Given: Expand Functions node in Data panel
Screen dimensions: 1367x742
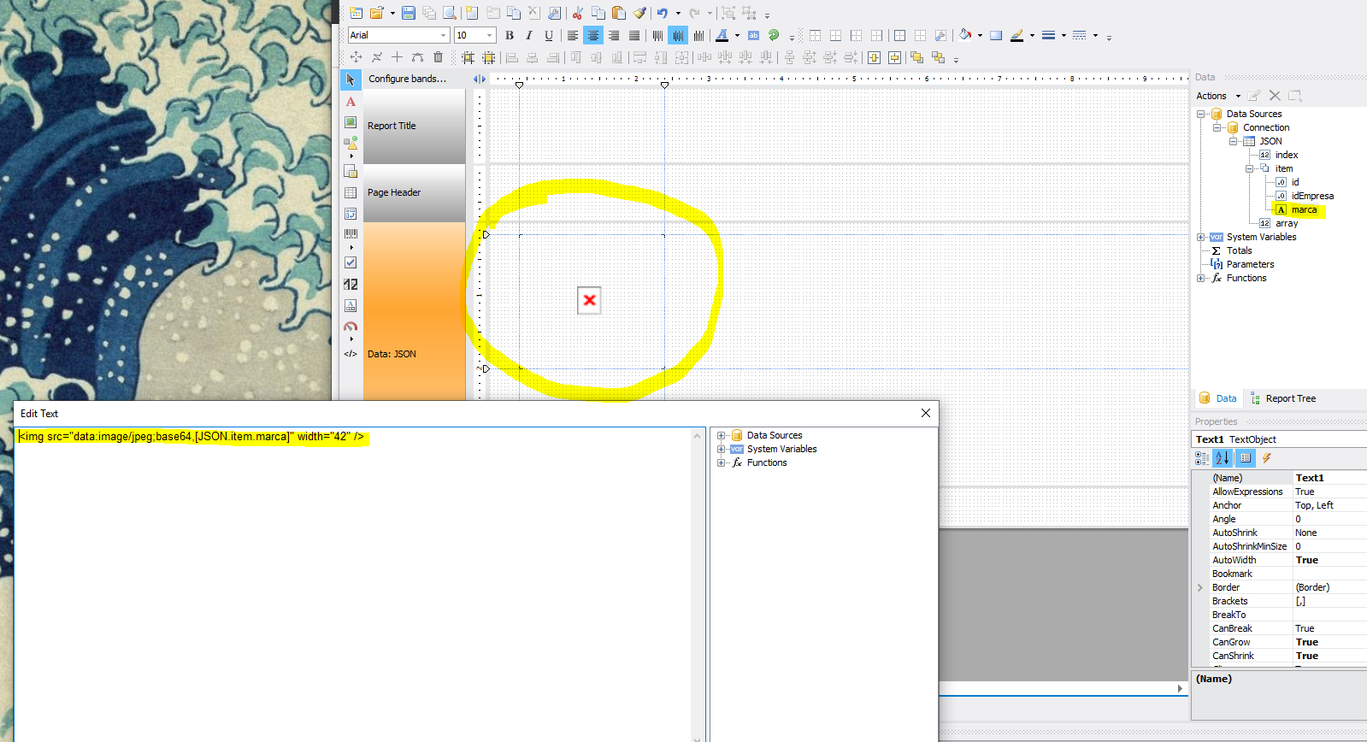Looking at the screenshot, I should point(1201,278).
